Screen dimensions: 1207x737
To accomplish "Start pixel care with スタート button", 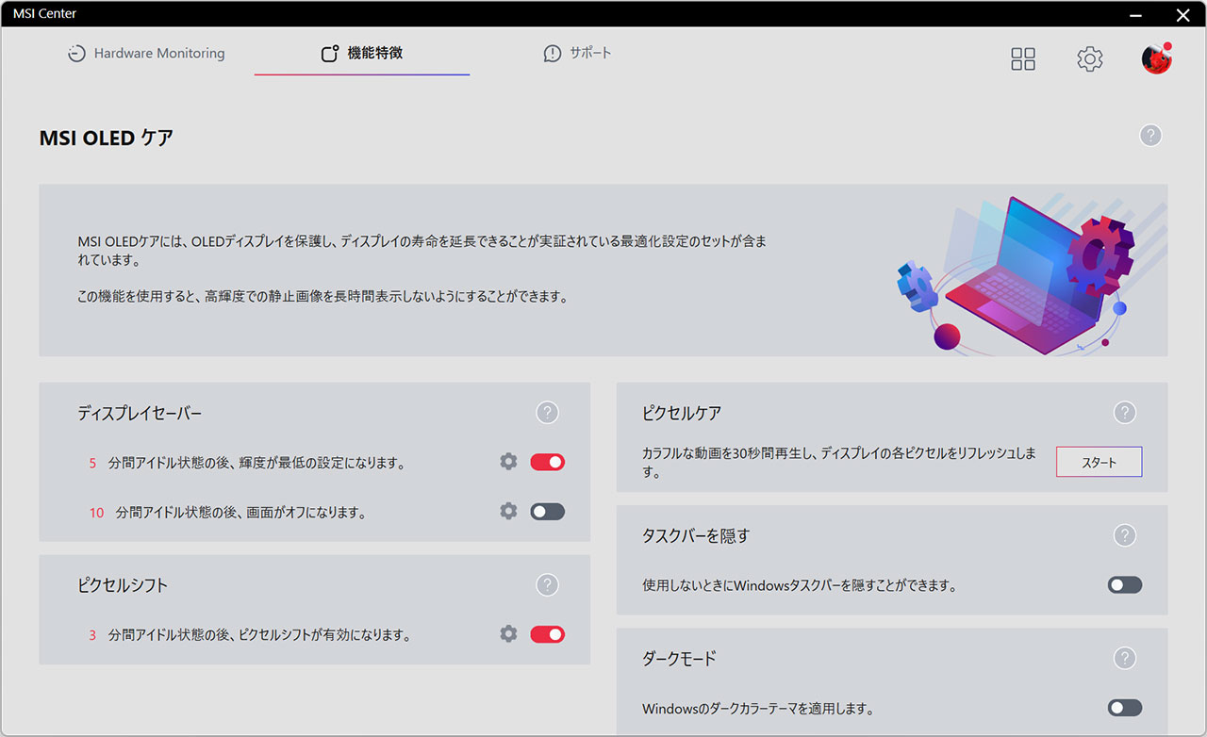I will (1099, 462).
